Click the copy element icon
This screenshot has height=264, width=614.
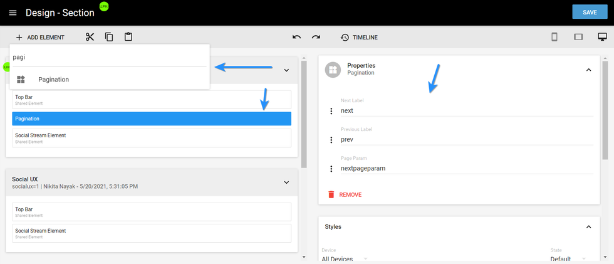coord(109,37)
